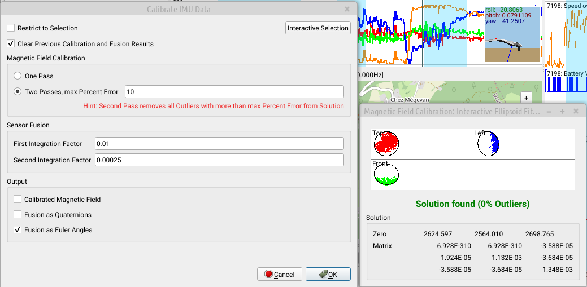Select the 7198 Battery chart panel
587x287 pixels.
coord(566,80)
